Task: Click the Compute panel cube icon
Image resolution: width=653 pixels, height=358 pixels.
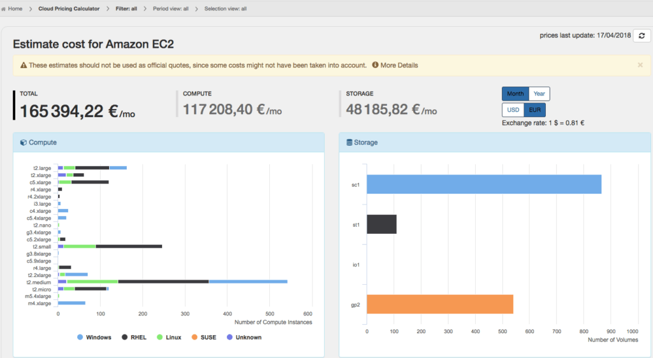Action: click(x=24, y=143)
